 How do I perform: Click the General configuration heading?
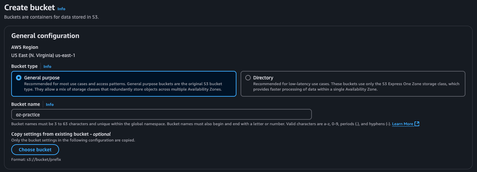pyautogui.click(x=45, y=36)
